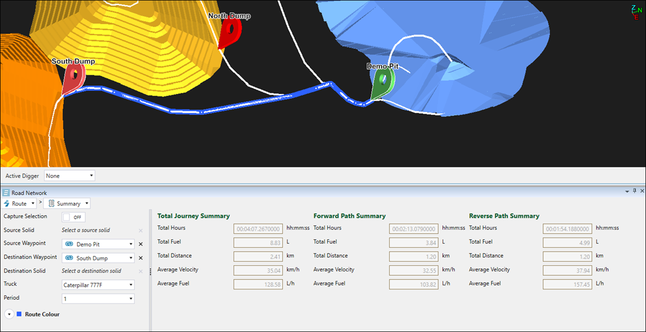The width and height of the screenshot is (646, 332).
Task: Click Select a destination solid field
Action: 91,271
